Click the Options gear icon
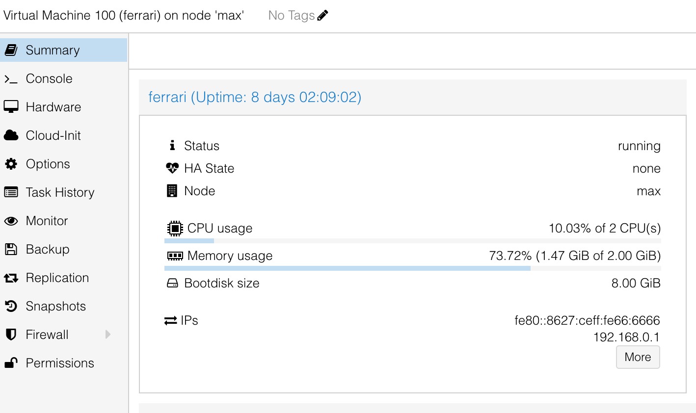This screenshot has height=413, width=696. [x=11, y=164]
